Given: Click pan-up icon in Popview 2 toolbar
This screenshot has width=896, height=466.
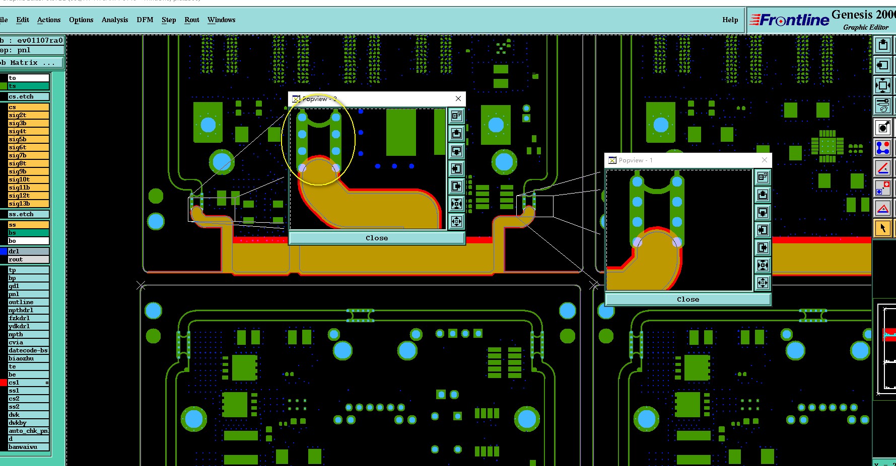Looking at the screenshot, I should [x=456, y=134].
